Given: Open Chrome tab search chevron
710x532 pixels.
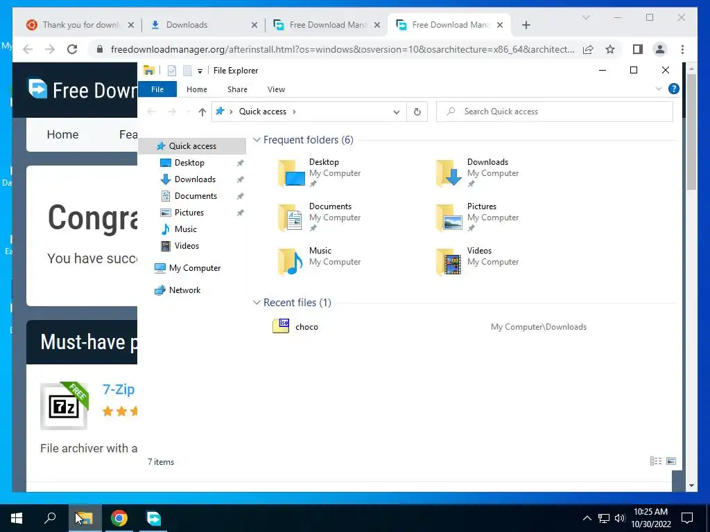Looking at the screenshot, I should 585,17.
